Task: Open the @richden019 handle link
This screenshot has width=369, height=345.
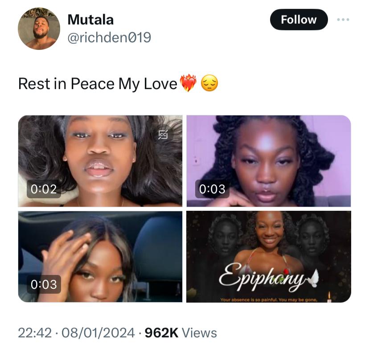Action: click(x=109, y=38)
